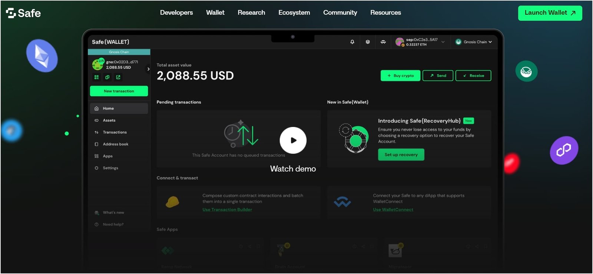Click the Launch Wallet button
This screenshot has height=274, width=593.
pos(550,13)
